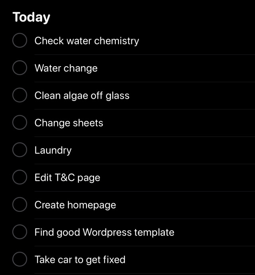Image resolution: width=255 pixels, height=275 pixels.
Task: Check the circle for "Create homepage"
Action: (20, 204)
